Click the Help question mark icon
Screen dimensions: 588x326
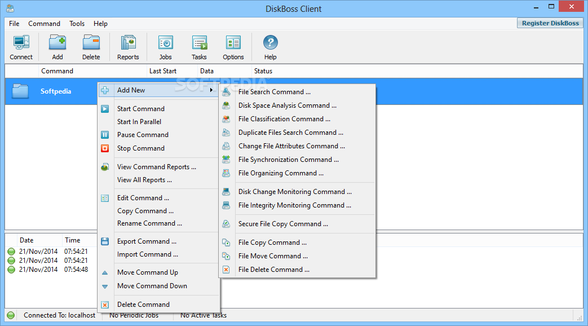[x=270, y=43]
